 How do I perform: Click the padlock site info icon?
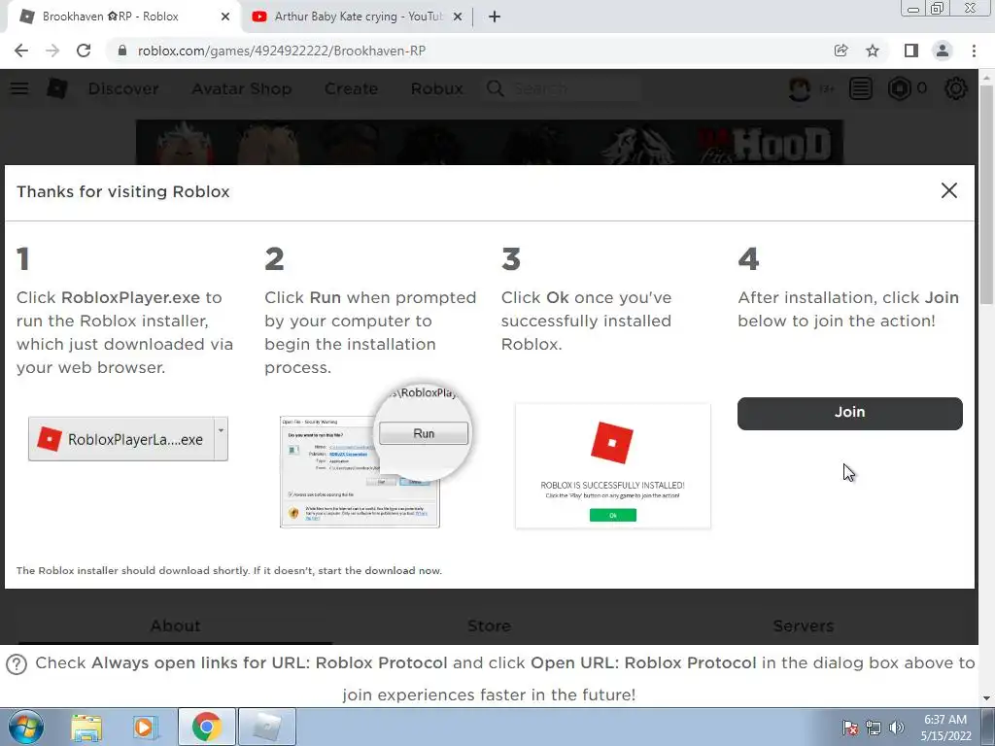(x=122, y=51)
